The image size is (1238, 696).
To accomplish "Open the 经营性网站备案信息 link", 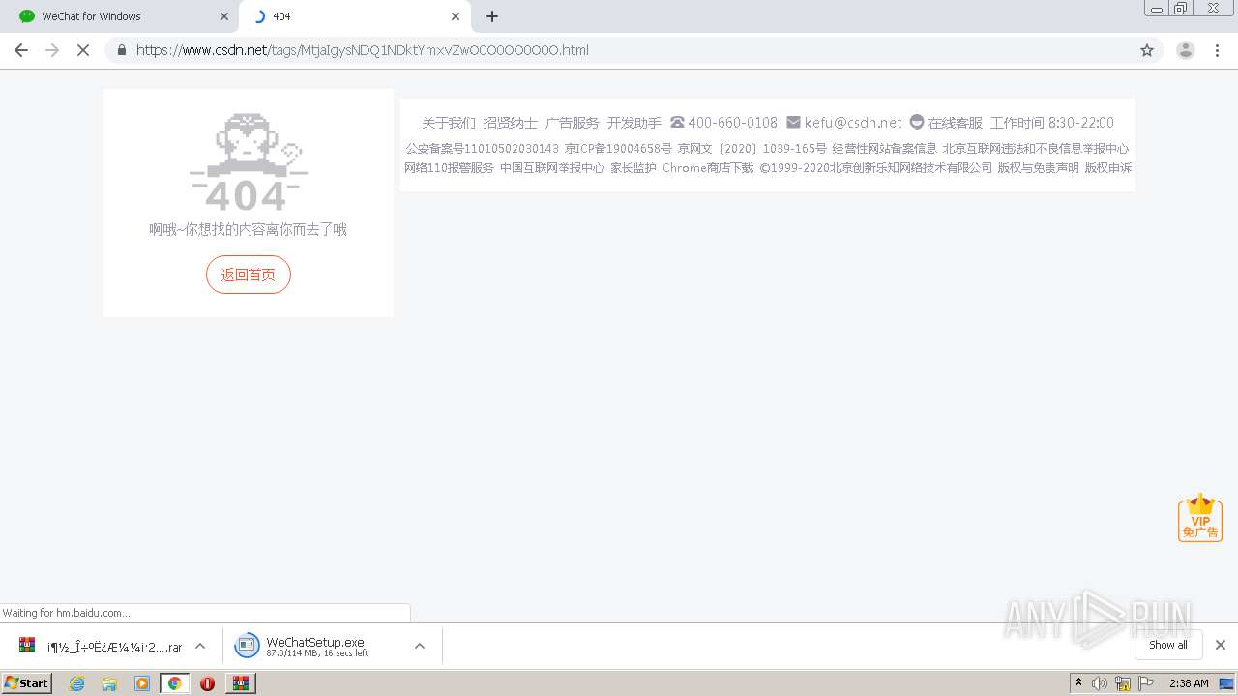I will click(x=885, y=149).
